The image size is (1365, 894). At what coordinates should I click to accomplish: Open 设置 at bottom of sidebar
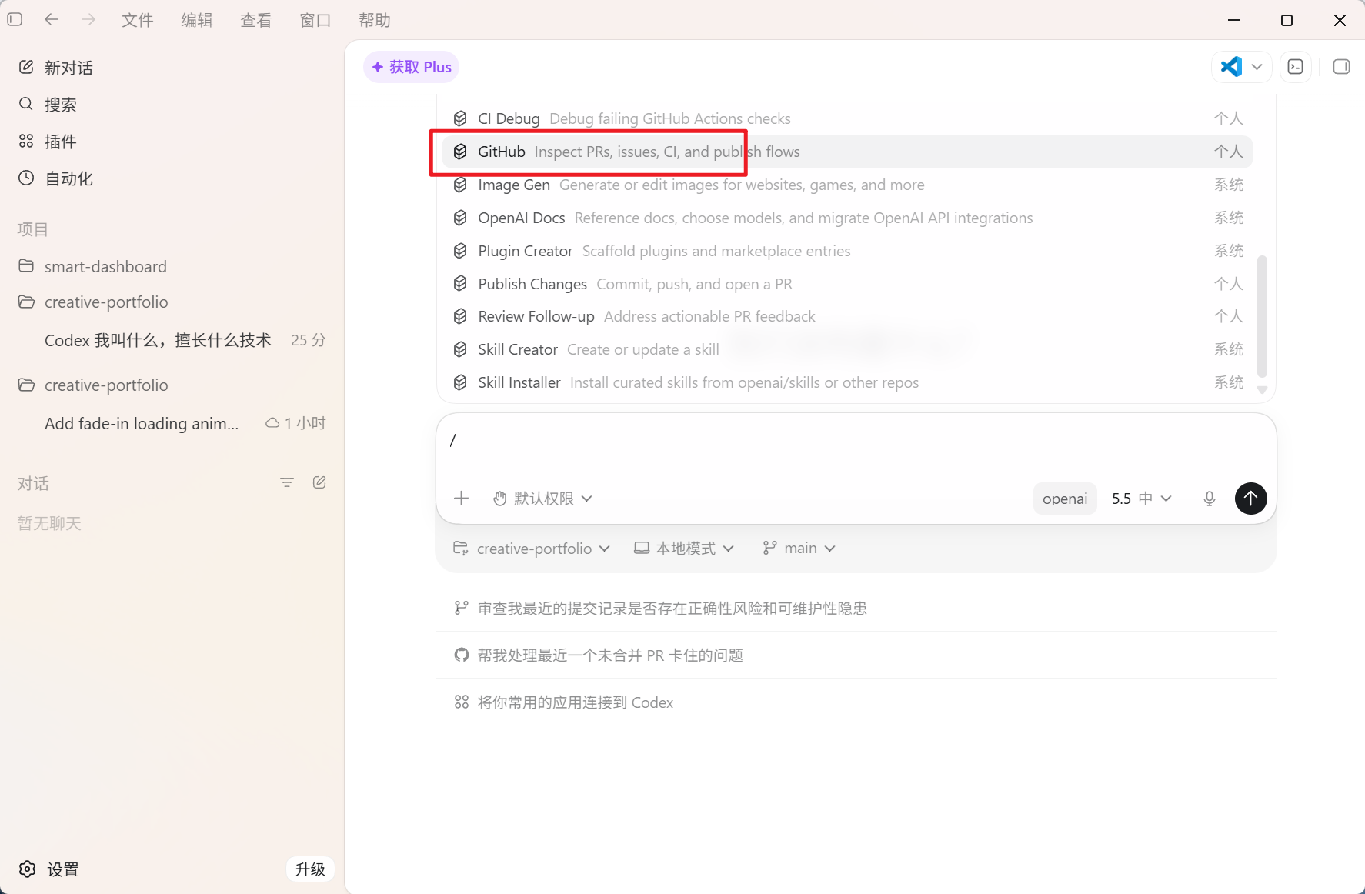48,869
